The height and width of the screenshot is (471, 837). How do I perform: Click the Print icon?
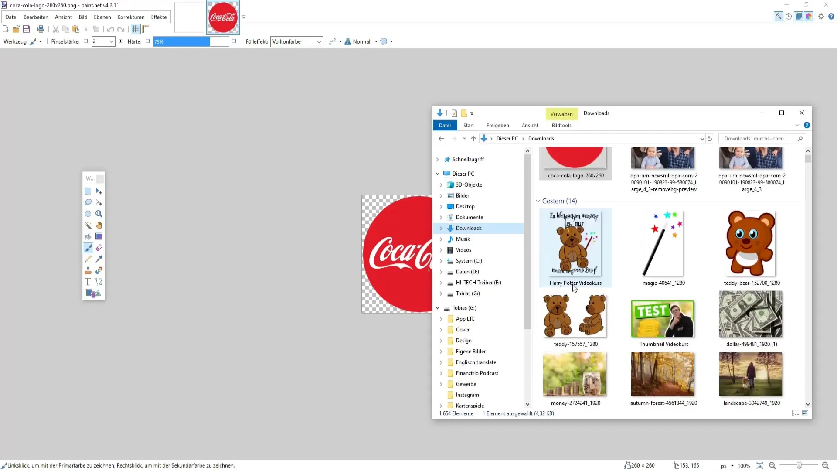point(41,29)
